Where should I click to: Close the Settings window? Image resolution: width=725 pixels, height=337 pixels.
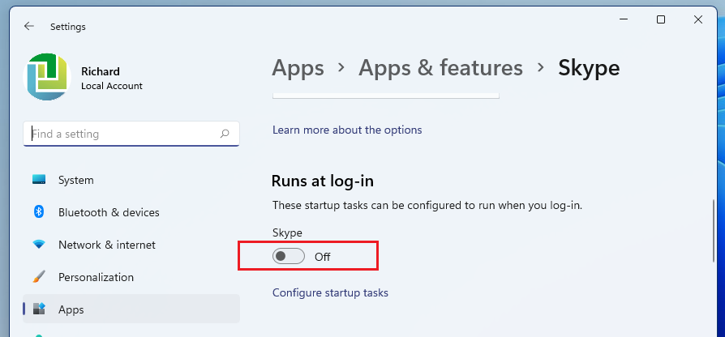[698, 19]
